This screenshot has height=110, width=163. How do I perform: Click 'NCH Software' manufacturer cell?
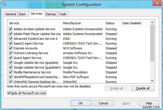[72, 48]
